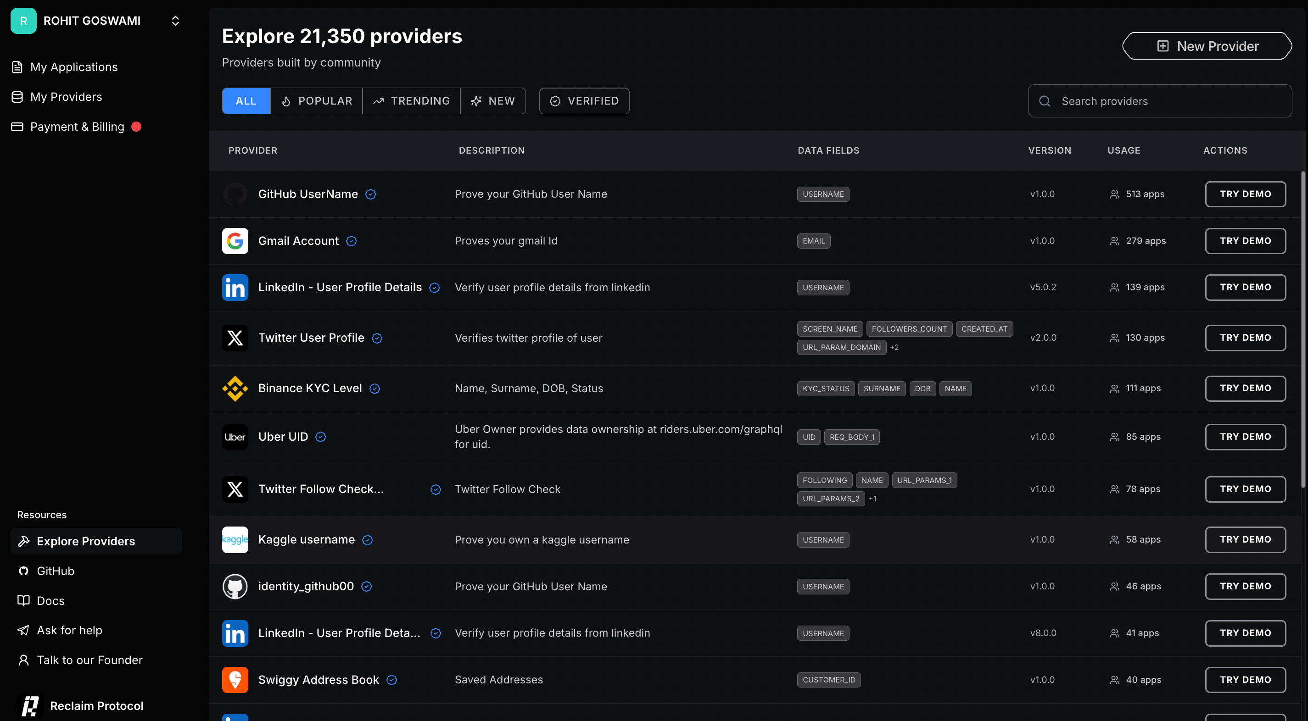Click the Reclaim Protocol logo
Screen dimensions: 1308x721
point(29,706)
